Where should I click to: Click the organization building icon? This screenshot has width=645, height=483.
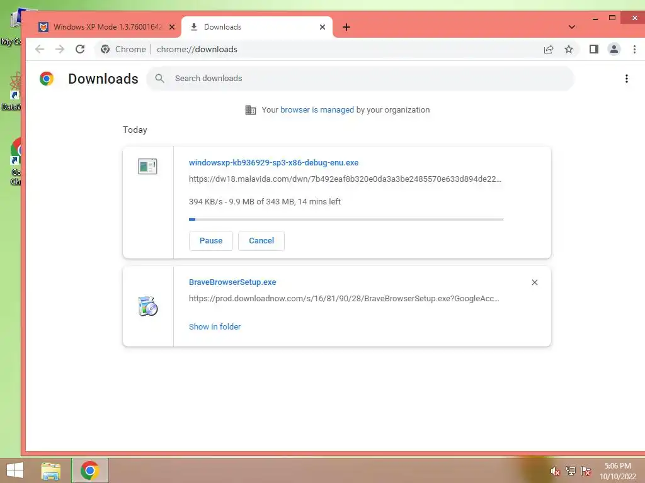[251, 110]
